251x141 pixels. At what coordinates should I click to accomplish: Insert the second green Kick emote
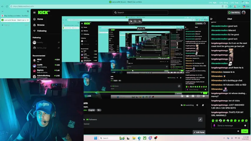(x=217, y=120)
